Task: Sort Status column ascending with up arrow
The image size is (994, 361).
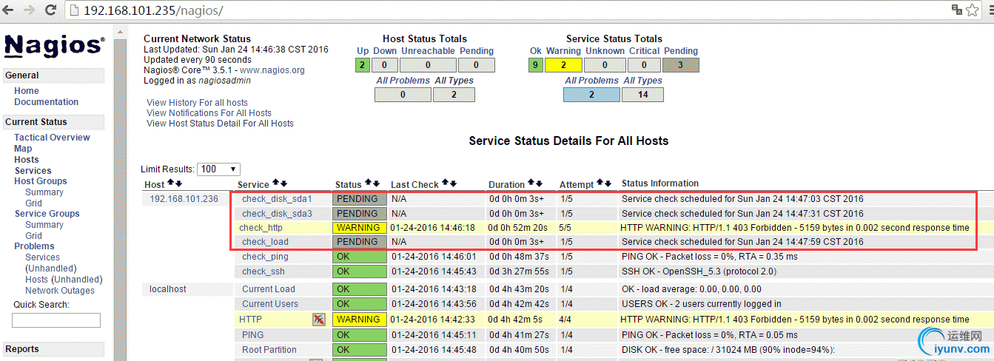Action: click(367, 183)
